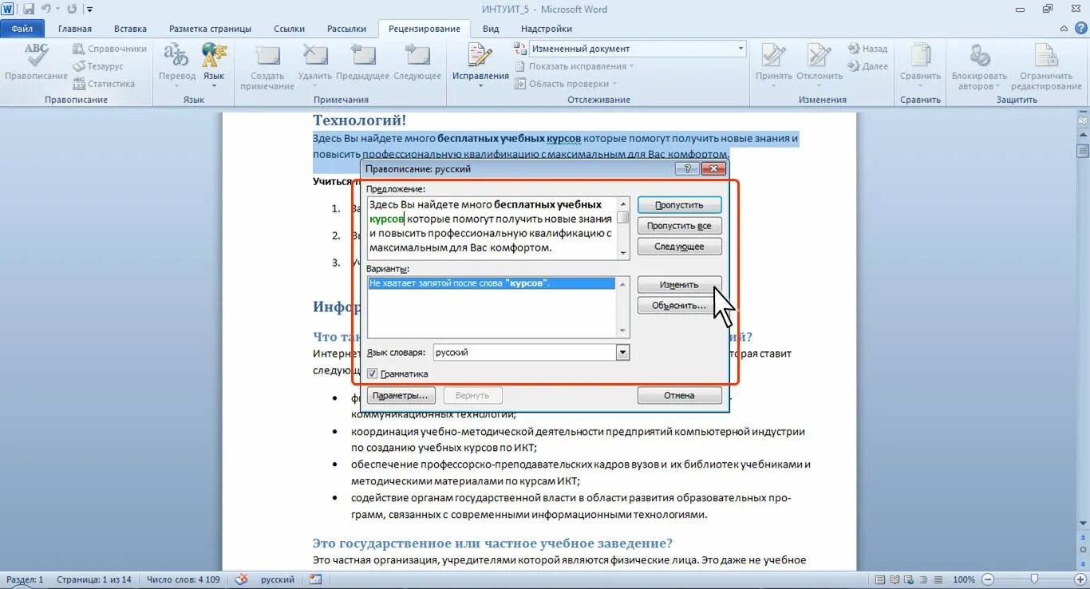Switch to Рассылки ribbon tab
Image resolution: width=1090 pixels, height=589 pixels.
coord(346,29)
